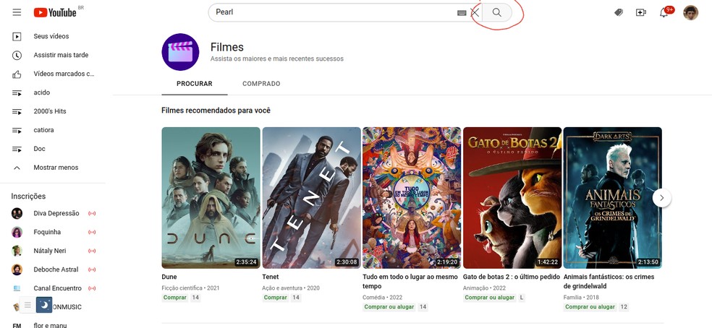The height and width of the screenshot is (328, 712).
Task: Click the magnifier search button
Action: pos(497,13)
